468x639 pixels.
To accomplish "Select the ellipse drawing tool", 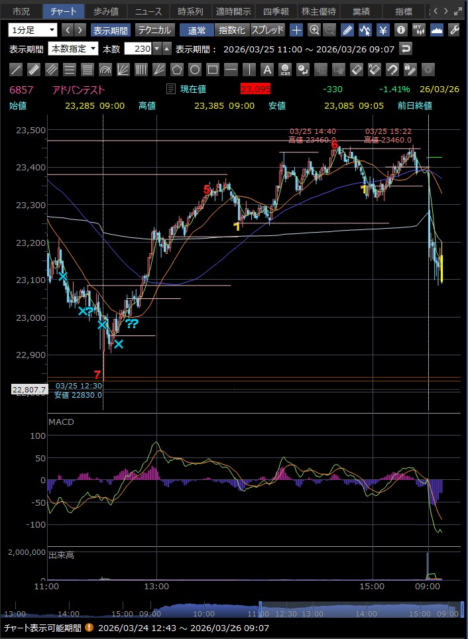I will 195,70.
